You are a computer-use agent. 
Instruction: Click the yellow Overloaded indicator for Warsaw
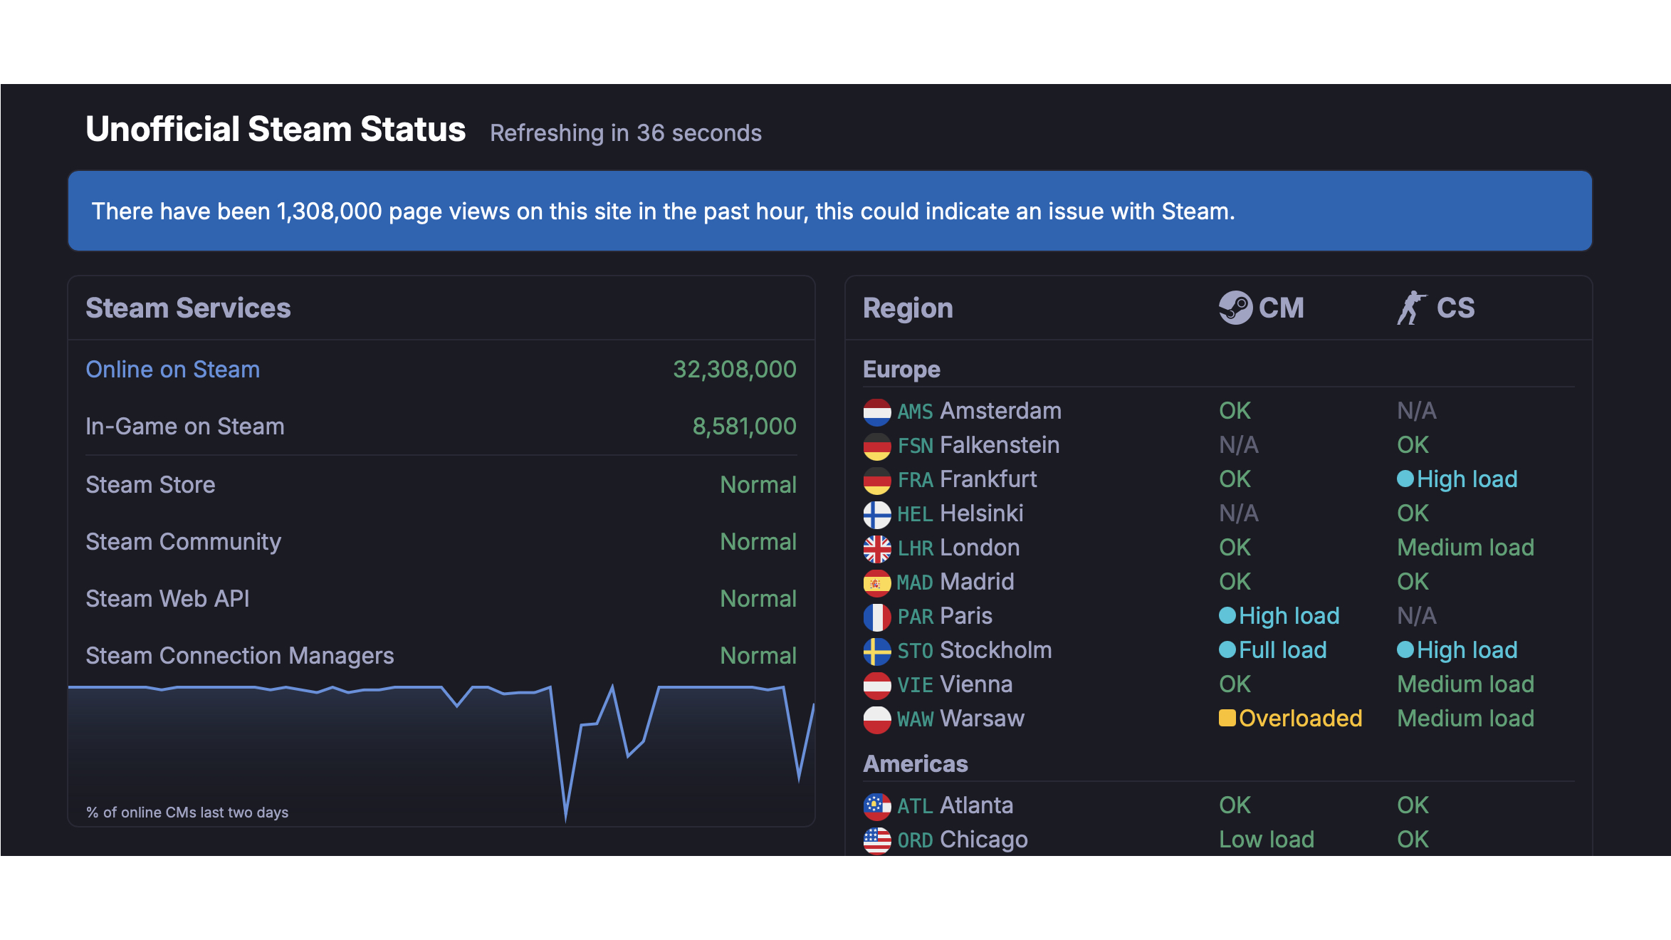(1227, 718)
